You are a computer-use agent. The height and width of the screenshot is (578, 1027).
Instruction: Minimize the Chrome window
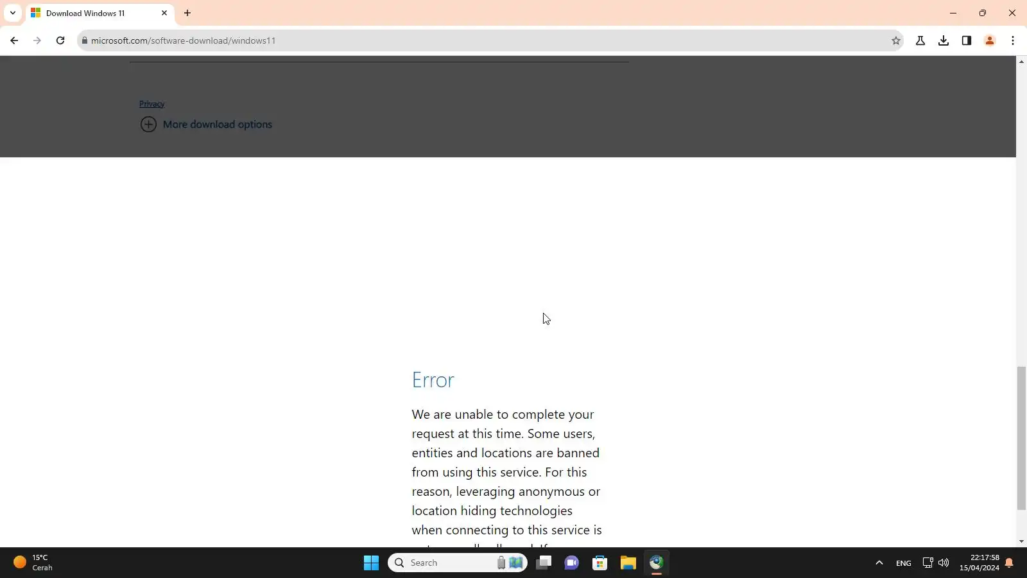[x=953, y=13]
